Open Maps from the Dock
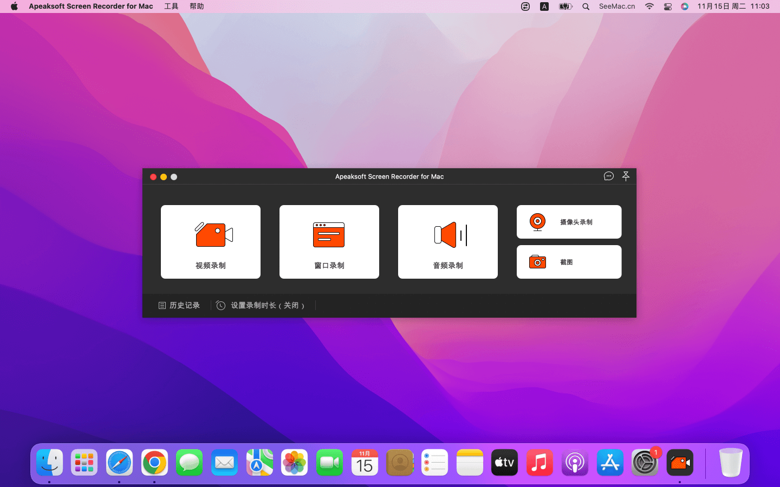The height and width of the screenshot is (487, 780). click(x=259, y=463)
